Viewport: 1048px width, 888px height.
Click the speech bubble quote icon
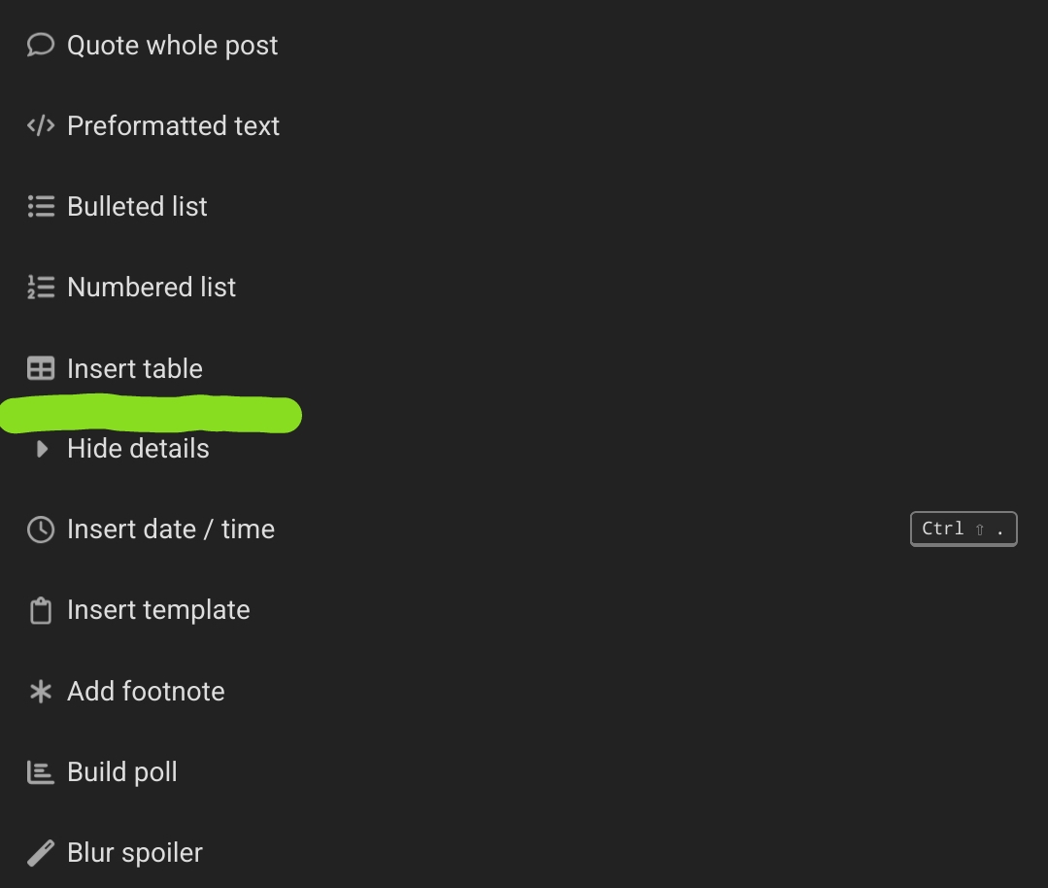pos(40,45)
